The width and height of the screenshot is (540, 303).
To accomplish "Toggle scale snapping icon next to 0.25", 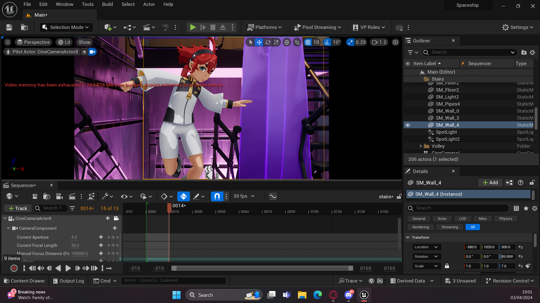I will (x=350, y=42).
